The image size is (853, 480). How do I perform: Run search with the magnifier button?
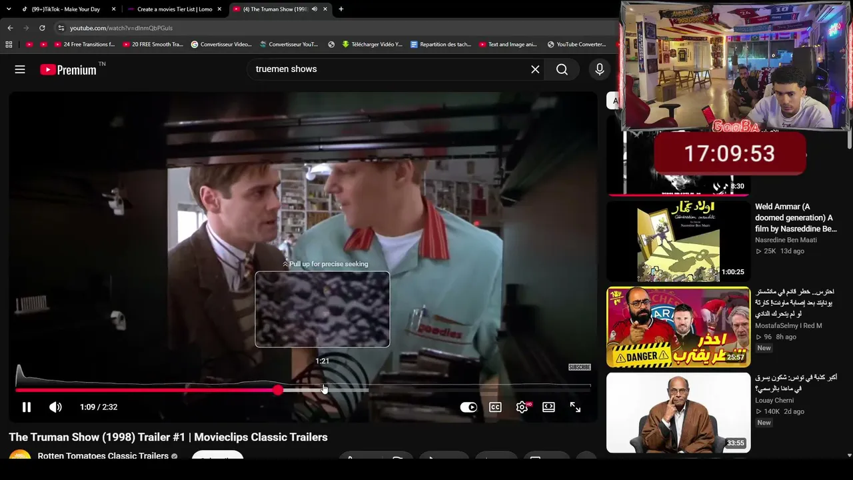pos(562,69)
